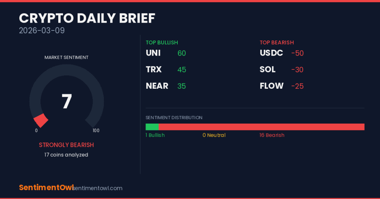Viewport: 380px width, 199px height.
Task: Select USDC in top bearish list
Action: coord(271,53)
